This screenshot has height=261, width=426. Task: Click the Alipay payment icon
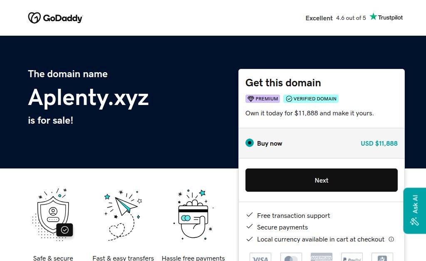[382, 258]
